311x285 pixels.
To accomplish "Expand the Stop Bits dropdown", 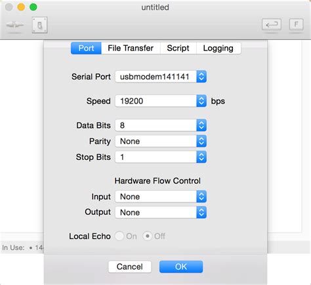I will click(161, 157).
